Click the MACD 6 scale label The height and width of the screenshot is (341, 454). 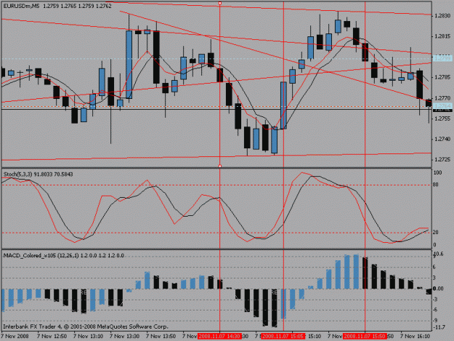[x=434, y=267]
